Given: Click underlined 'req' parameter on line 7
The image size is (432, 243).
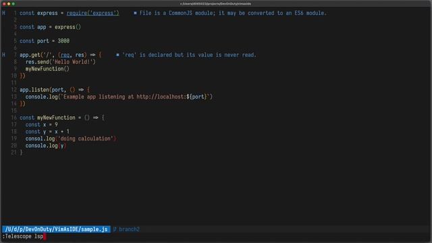Looking at the screenshot, I should (x=65, y=55).
